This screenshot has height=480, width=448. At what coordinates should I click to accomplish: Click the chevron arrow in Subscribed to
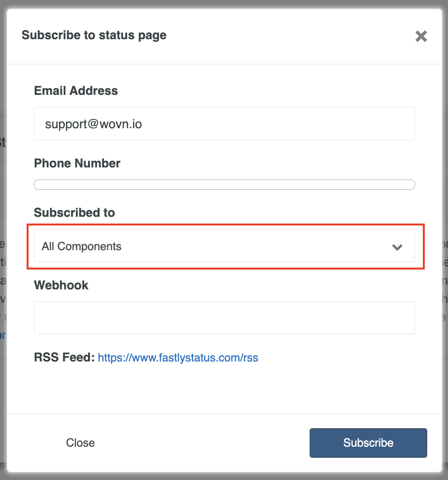point(397,247)
